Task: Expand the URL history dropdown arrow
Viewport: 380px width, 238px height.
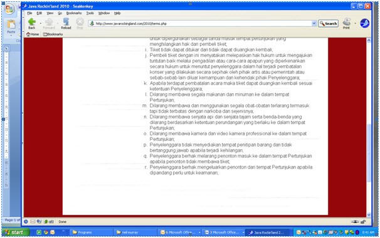Action: (x=314, y=23)
